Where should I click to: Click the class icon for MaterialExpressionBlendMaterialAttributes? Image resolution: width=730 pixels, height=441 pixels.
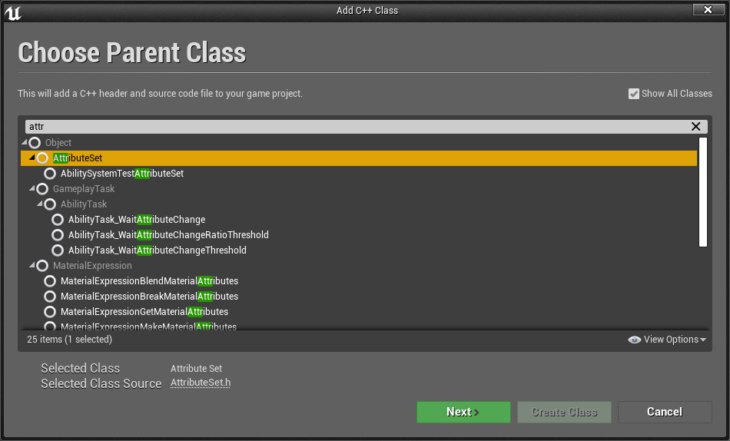50,281
